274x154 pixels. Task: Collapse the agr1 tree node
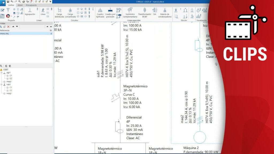2,73
